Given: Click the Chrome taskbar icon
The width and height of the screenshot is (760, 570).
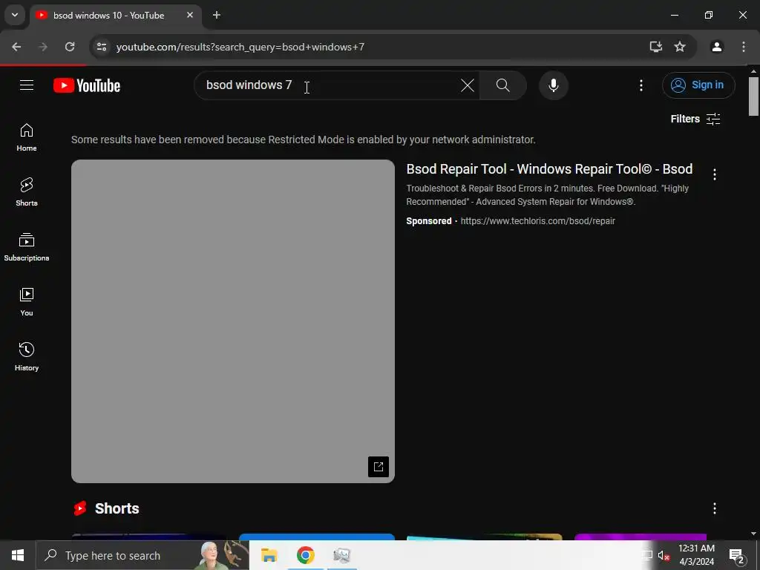Looking at the screenshot, I should pos(305,555).
